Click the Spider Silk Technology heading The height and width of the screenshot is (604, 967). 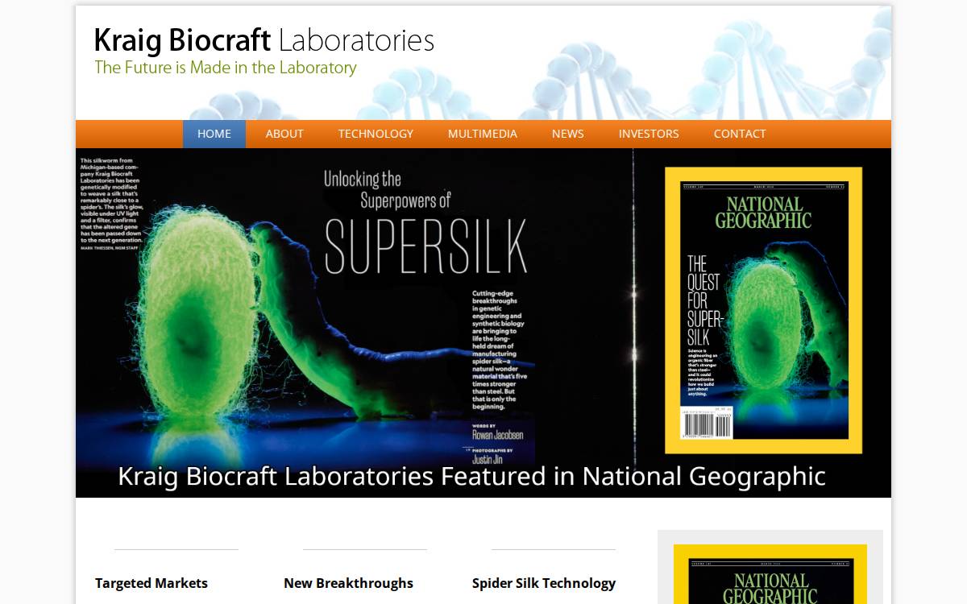tap(544, 583)
